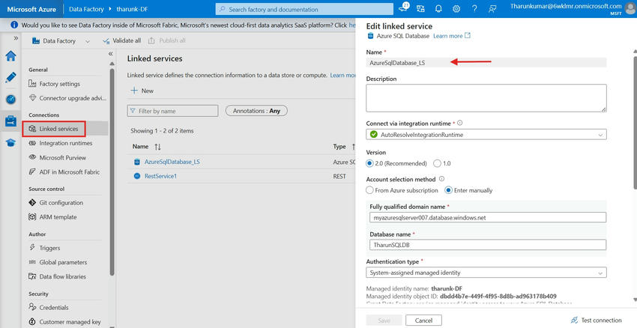Open AzureSqlDatabase_LS linked service

click(x=172, y=162)
